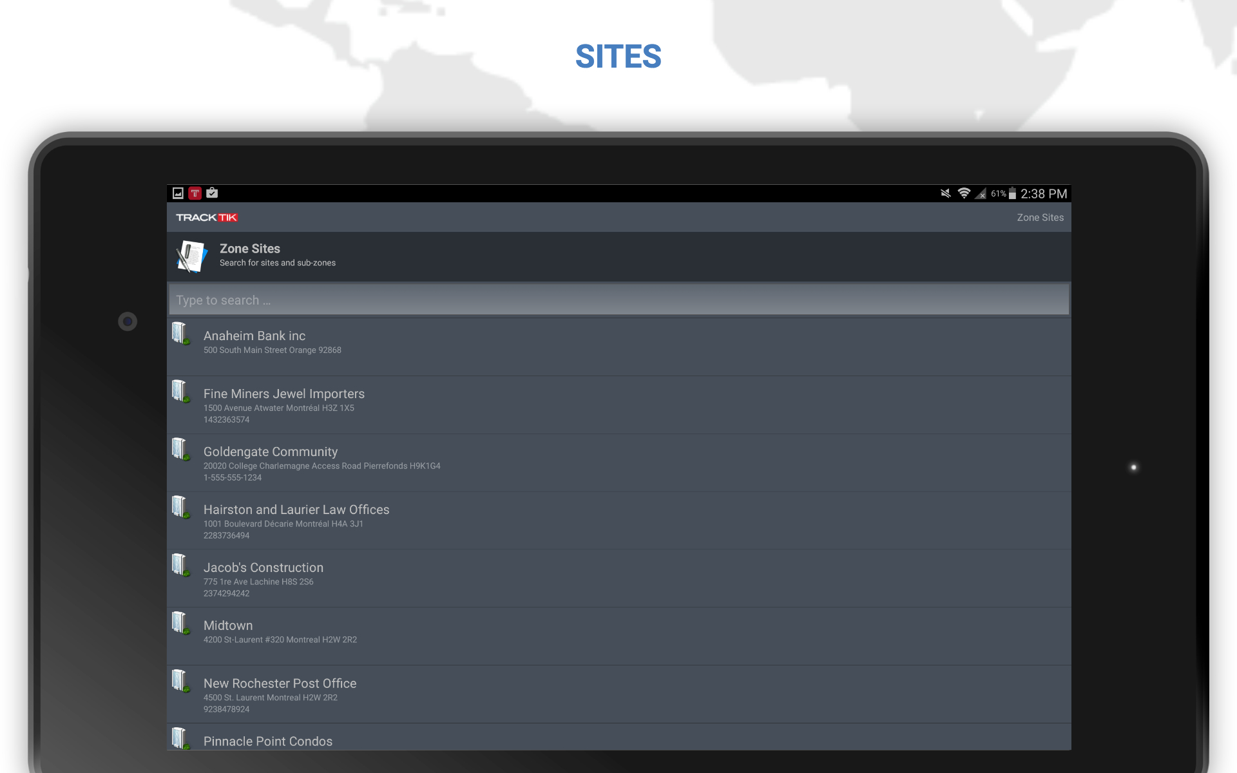Screen dimensions: 1237x773
Task: Open the Pinnacle Point Condos entry
Action: pyautogui.click(x=268, y=741)
